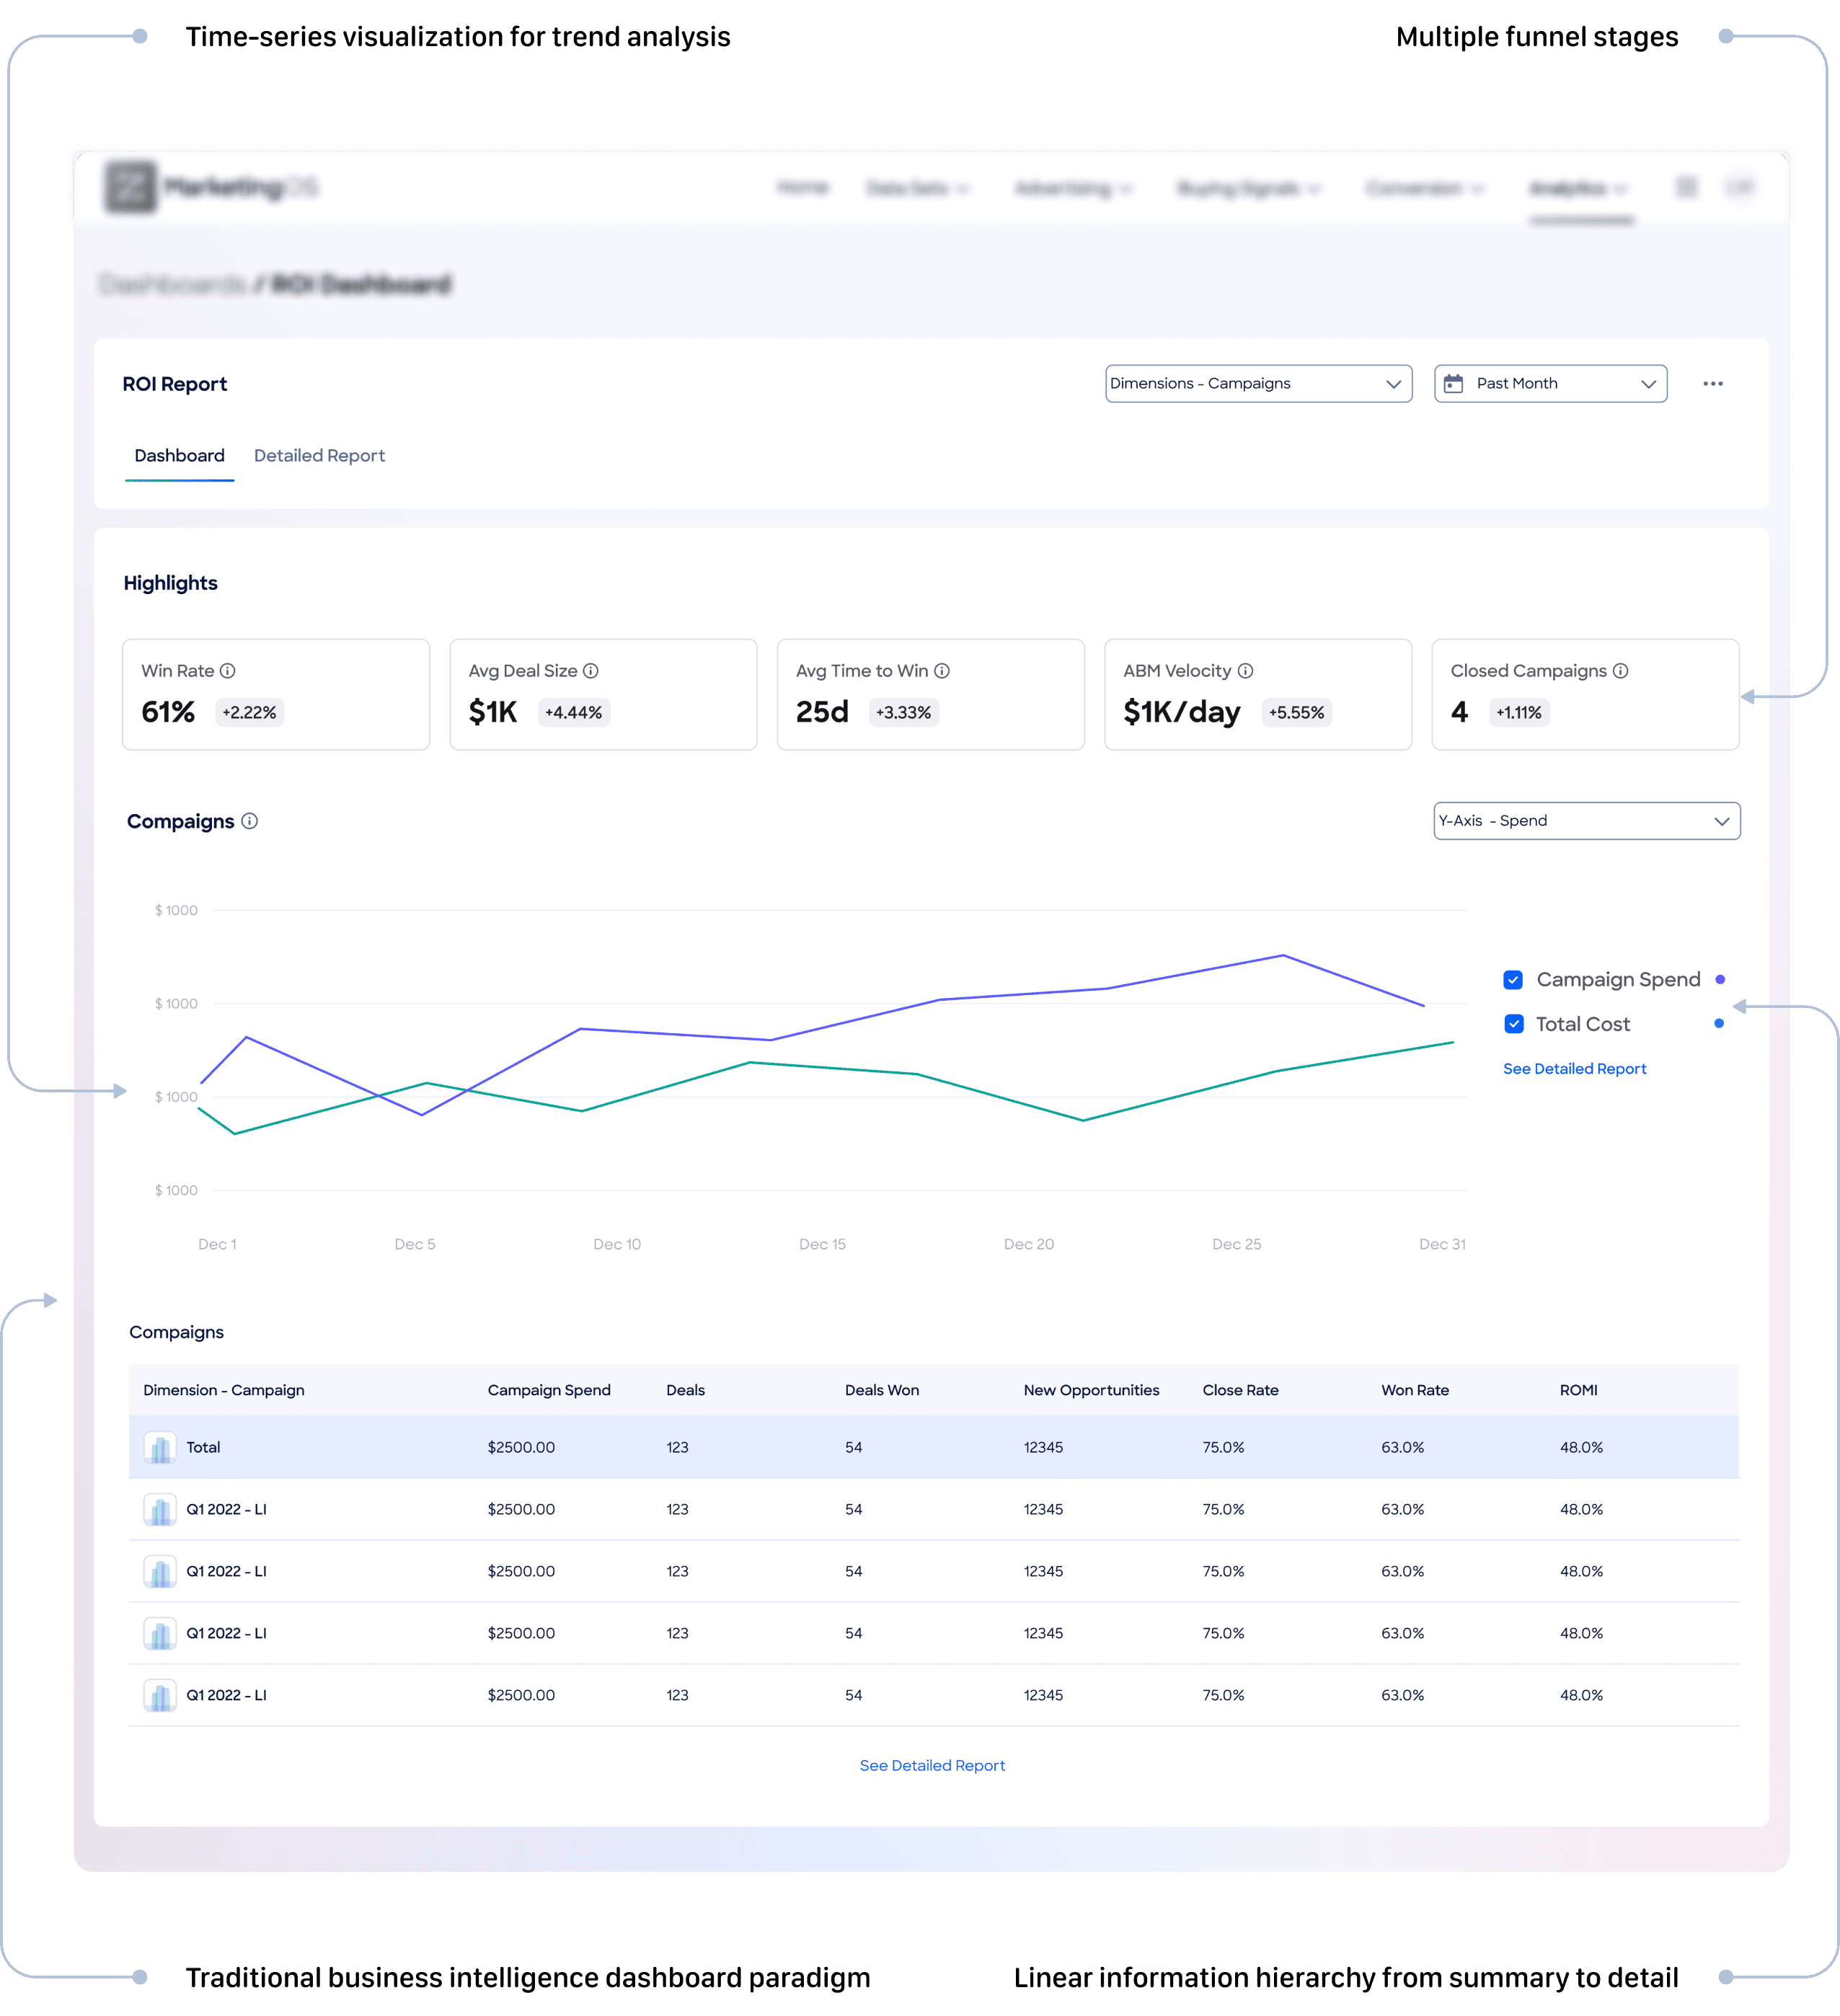Open three-dot more options menu
The image size is (1840, 2016).
tap(1712, 384)
